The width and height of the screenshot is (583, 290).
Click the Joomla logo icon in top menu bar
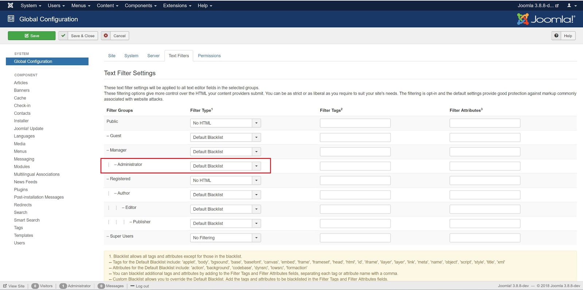(11, 5)
